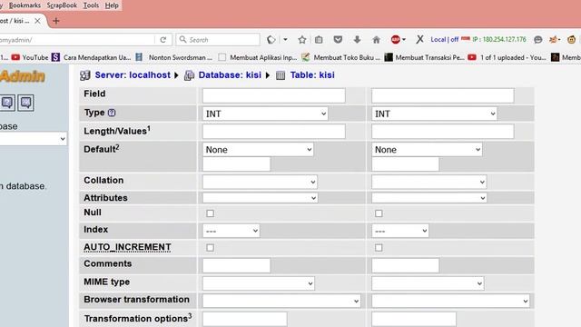Click the address bar URL field

pos(76,40)
